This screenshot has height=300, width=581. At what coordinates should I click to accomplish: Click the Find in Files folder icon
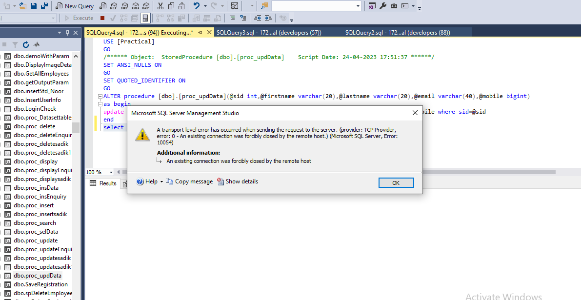point(264,6)
